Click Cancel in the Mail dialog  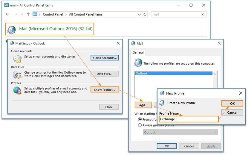coord(189,146)
